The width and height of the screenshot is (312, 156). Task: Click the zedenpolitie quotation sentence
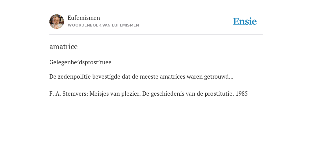(x=141, y=76)
